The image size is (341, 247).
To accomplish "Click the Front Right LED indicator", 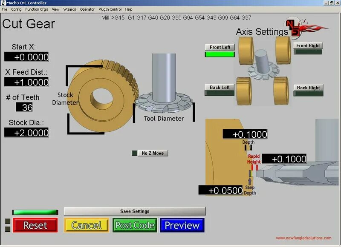I will point(308,52).
